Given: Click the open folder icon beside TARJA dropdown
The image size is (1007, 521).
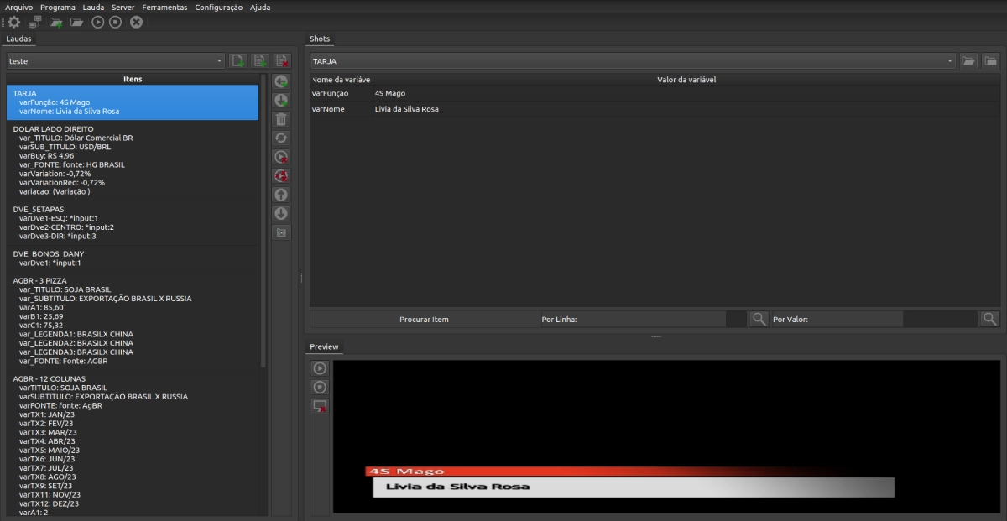Looking at the screenshot, I should (x=969, y=61).
